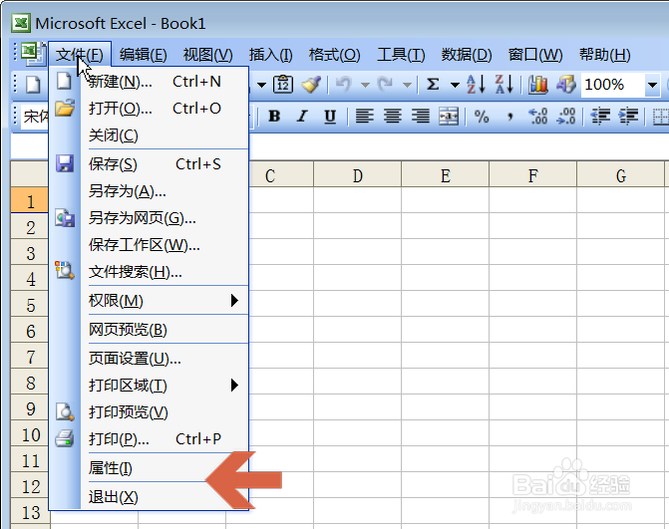Image resolution: width=669 pixels, height=529 pixels.
Task: Open the 格式(O) menu
Action: [x=335, y=55]
